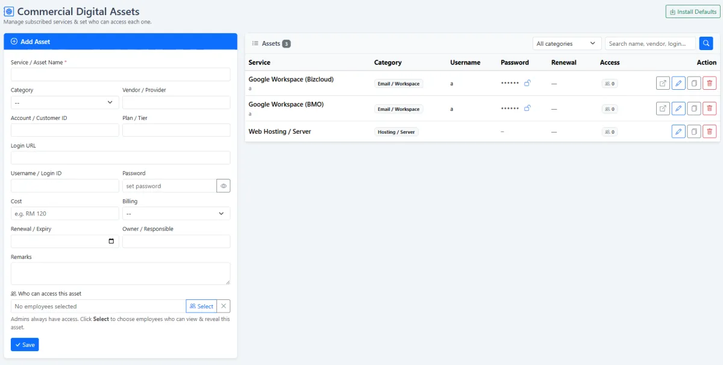Focus the Vendor / Provider field
723x365 pixels.
[x=176, y=102]
